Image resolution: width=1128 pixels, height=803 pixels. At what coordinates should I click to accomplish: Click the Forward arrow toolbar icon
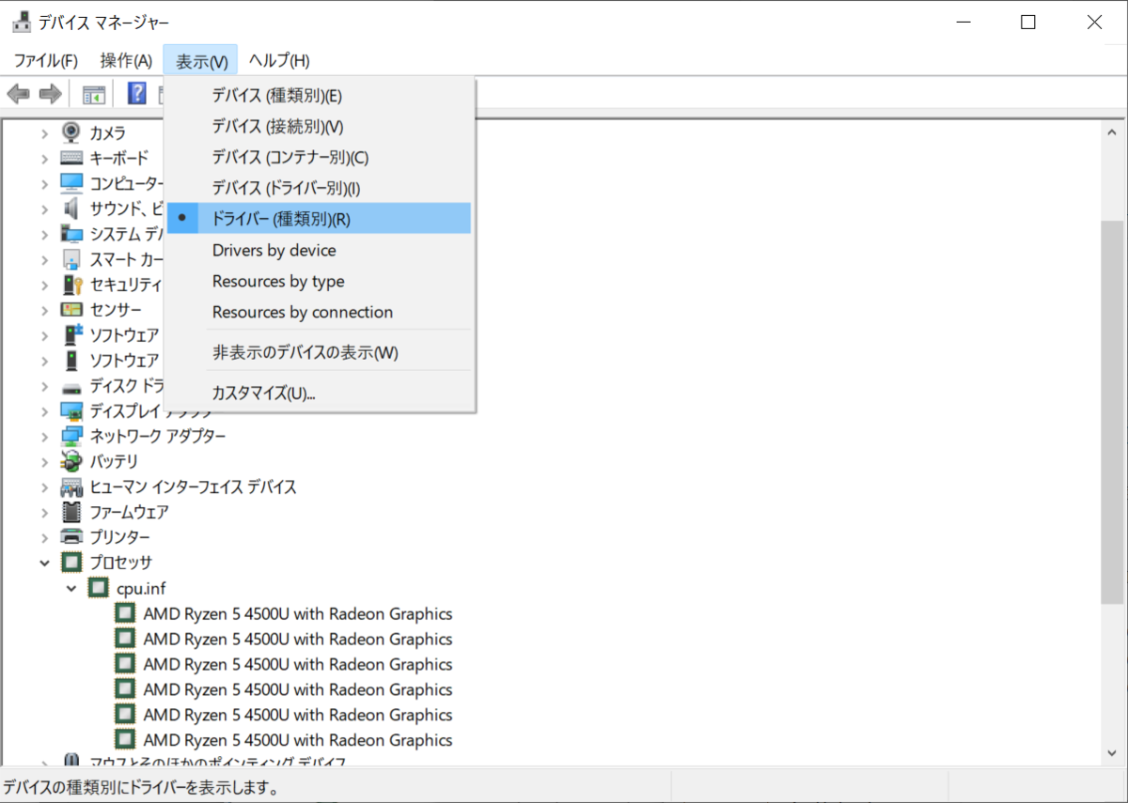(50, 94)
